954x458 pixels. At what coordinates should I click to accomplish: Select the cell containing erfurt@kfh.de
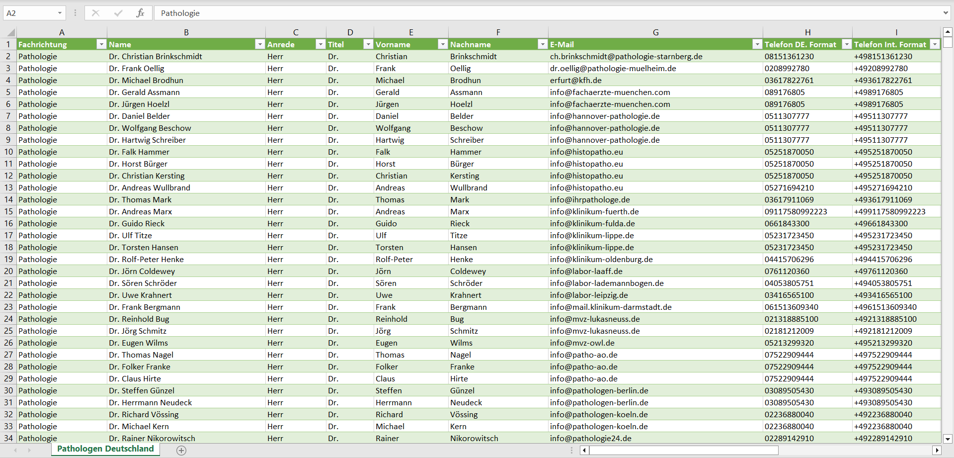click(x=575, y=80)
